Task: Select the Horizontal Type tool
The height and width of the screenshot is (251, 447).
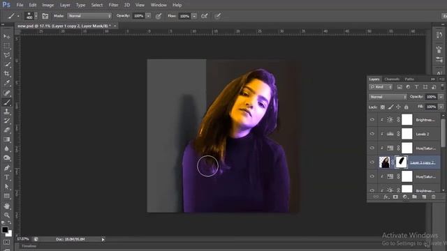Action: pyautogui.click(x=7, y=177)
